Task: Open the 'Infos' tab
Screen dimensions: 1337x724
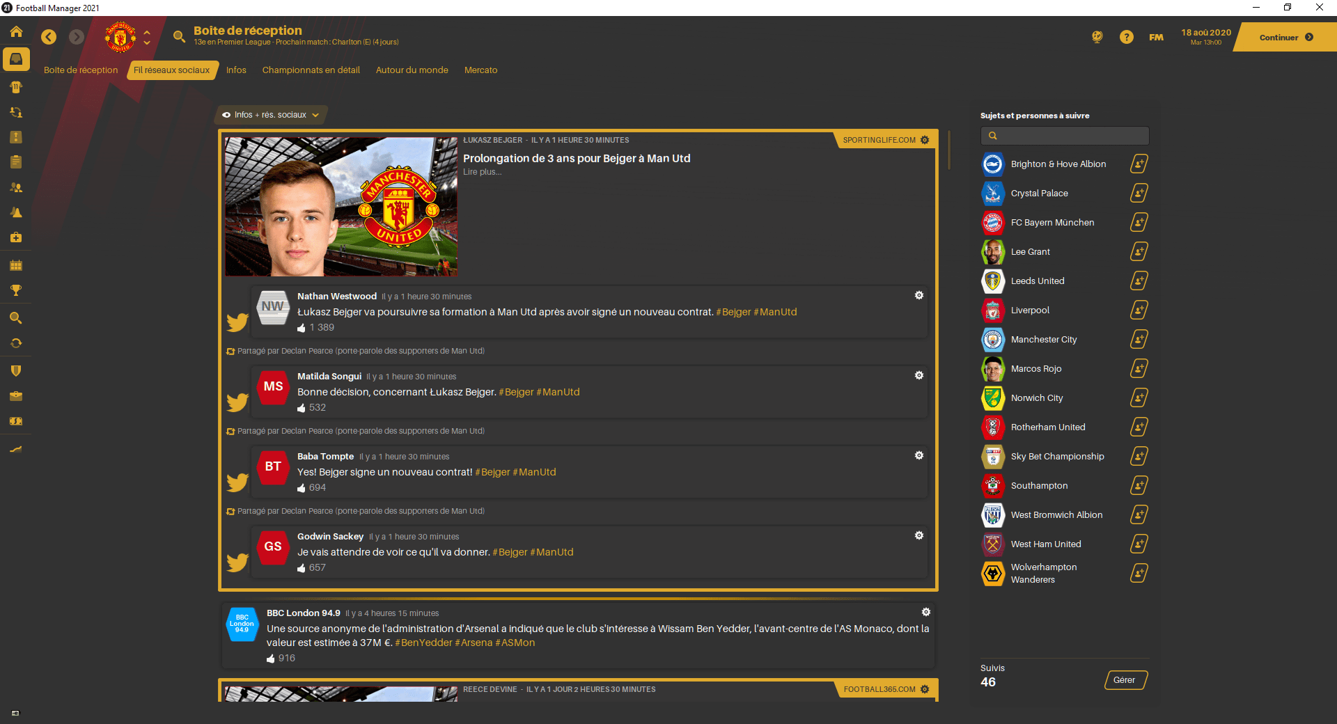Action: coord(236,70)
